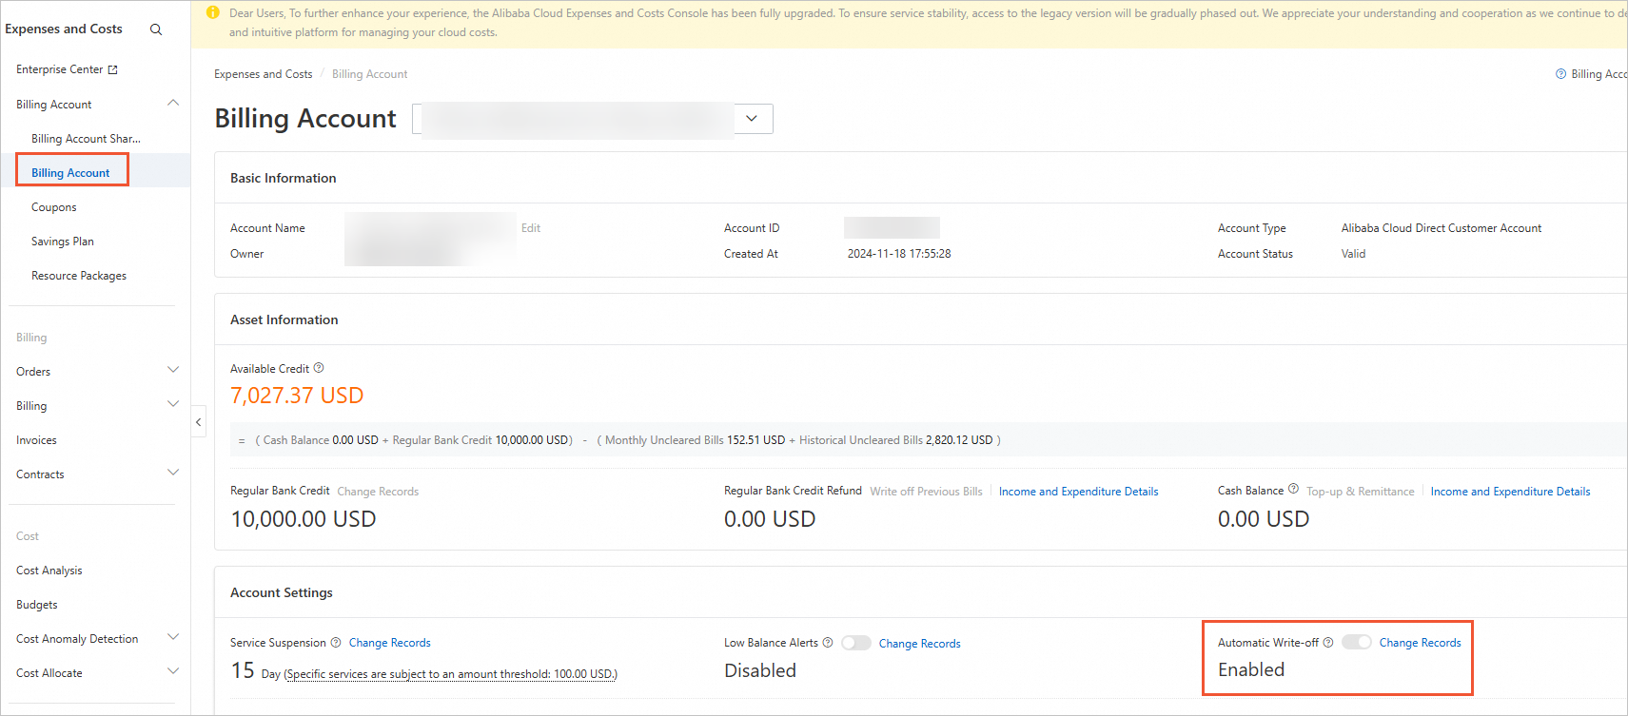Open Income and Expenditure Details for Bank Credit Refund
This screenshot has height=716, width=1628.
(1079, 492)
